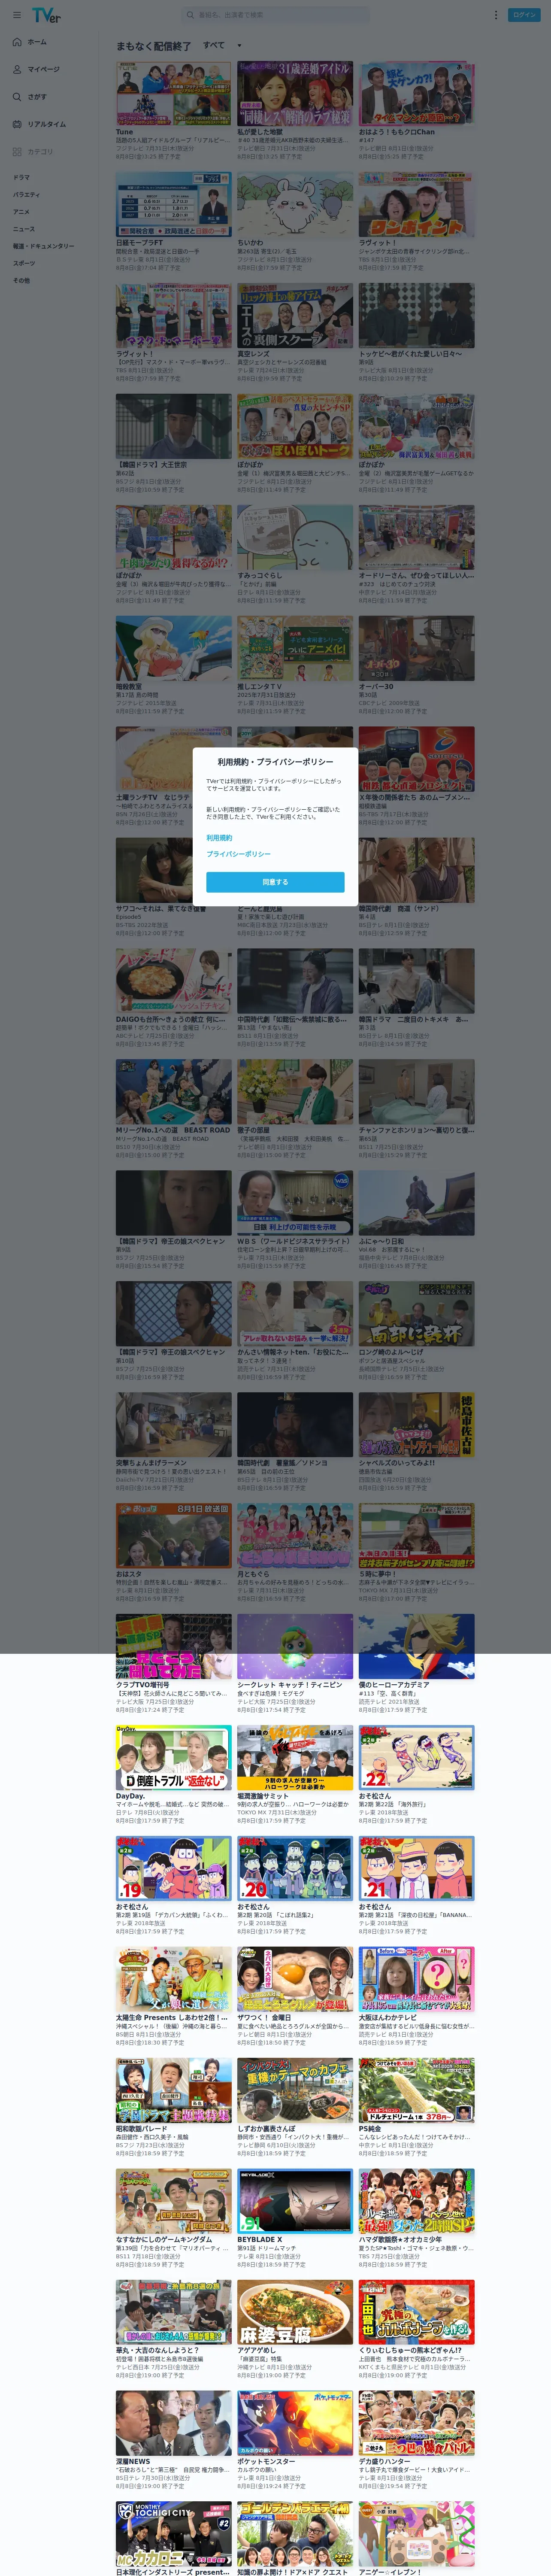Open the three-dot options menu
The height and width of the screenshot is (2576, 551).
(495, 15)
